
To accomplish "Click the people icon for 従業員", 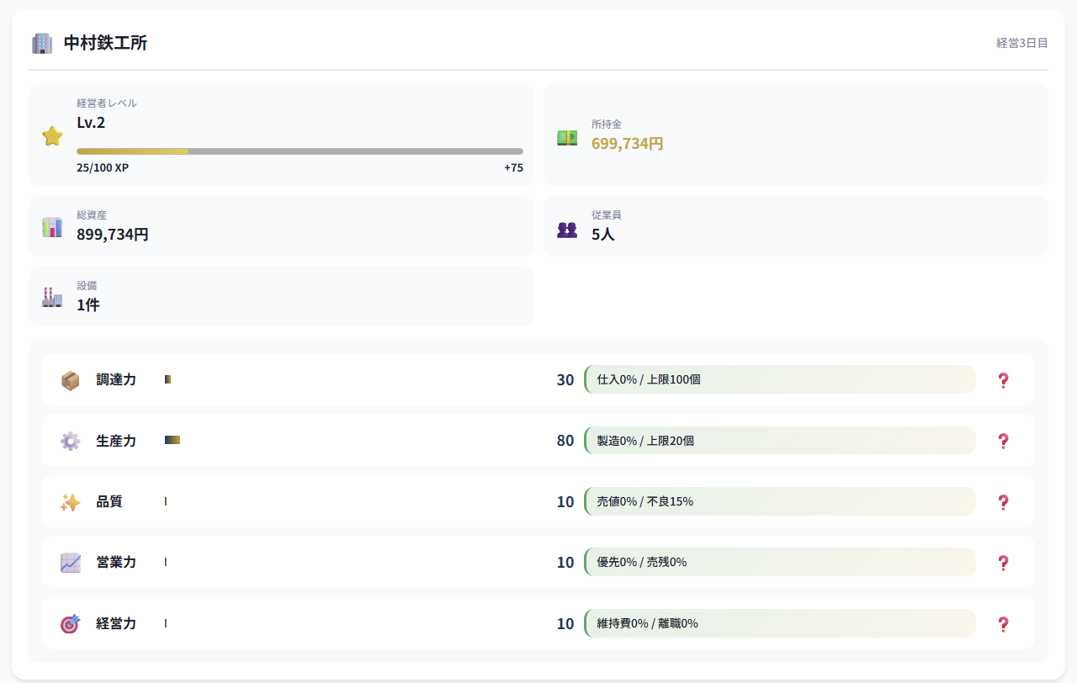I will pyautogui.click(x=567, y=229).
